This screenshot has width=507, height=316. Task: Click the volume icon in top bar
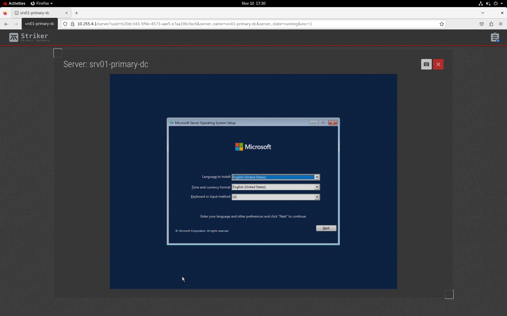click(x=488, y=3)
